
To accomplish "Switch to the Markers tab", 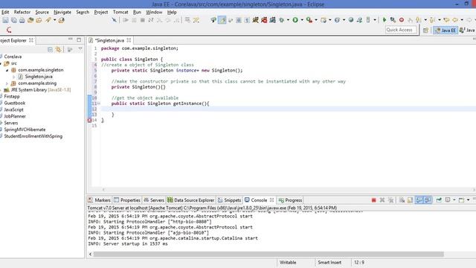I will click(99, 200).
